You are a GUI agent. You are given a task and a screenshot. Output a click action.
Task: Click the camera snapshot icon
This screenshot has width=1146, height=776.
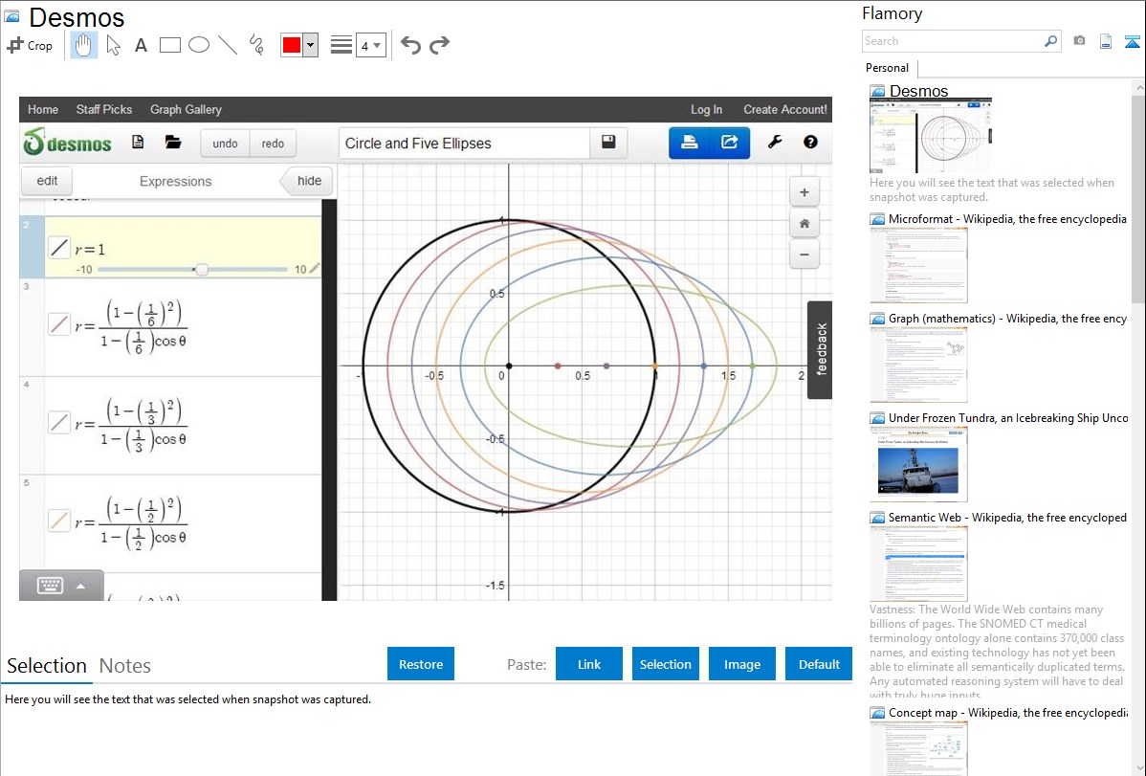[1079, 41]
